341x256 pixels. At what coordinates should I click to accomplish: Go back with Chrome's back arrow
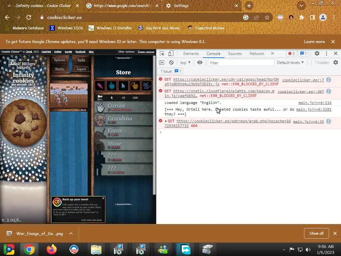7,17
